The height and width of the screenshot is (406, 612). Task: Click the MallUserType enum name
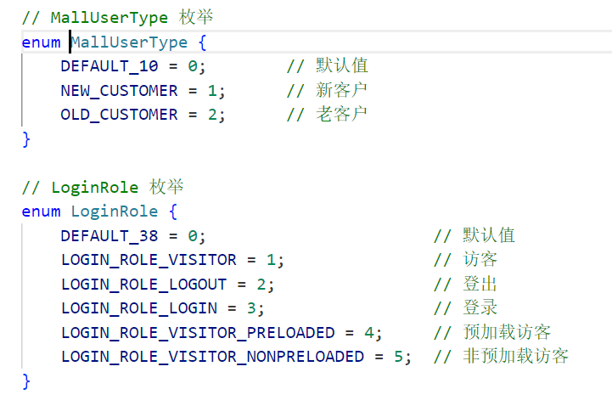129,42
